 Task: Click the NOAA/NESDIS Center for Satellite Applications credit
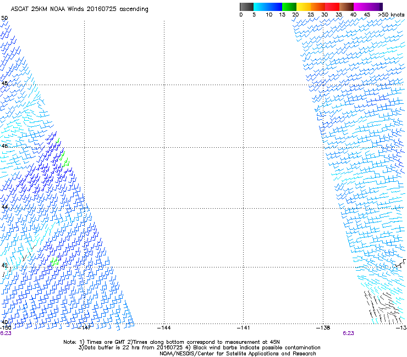[x=238, y=354]
